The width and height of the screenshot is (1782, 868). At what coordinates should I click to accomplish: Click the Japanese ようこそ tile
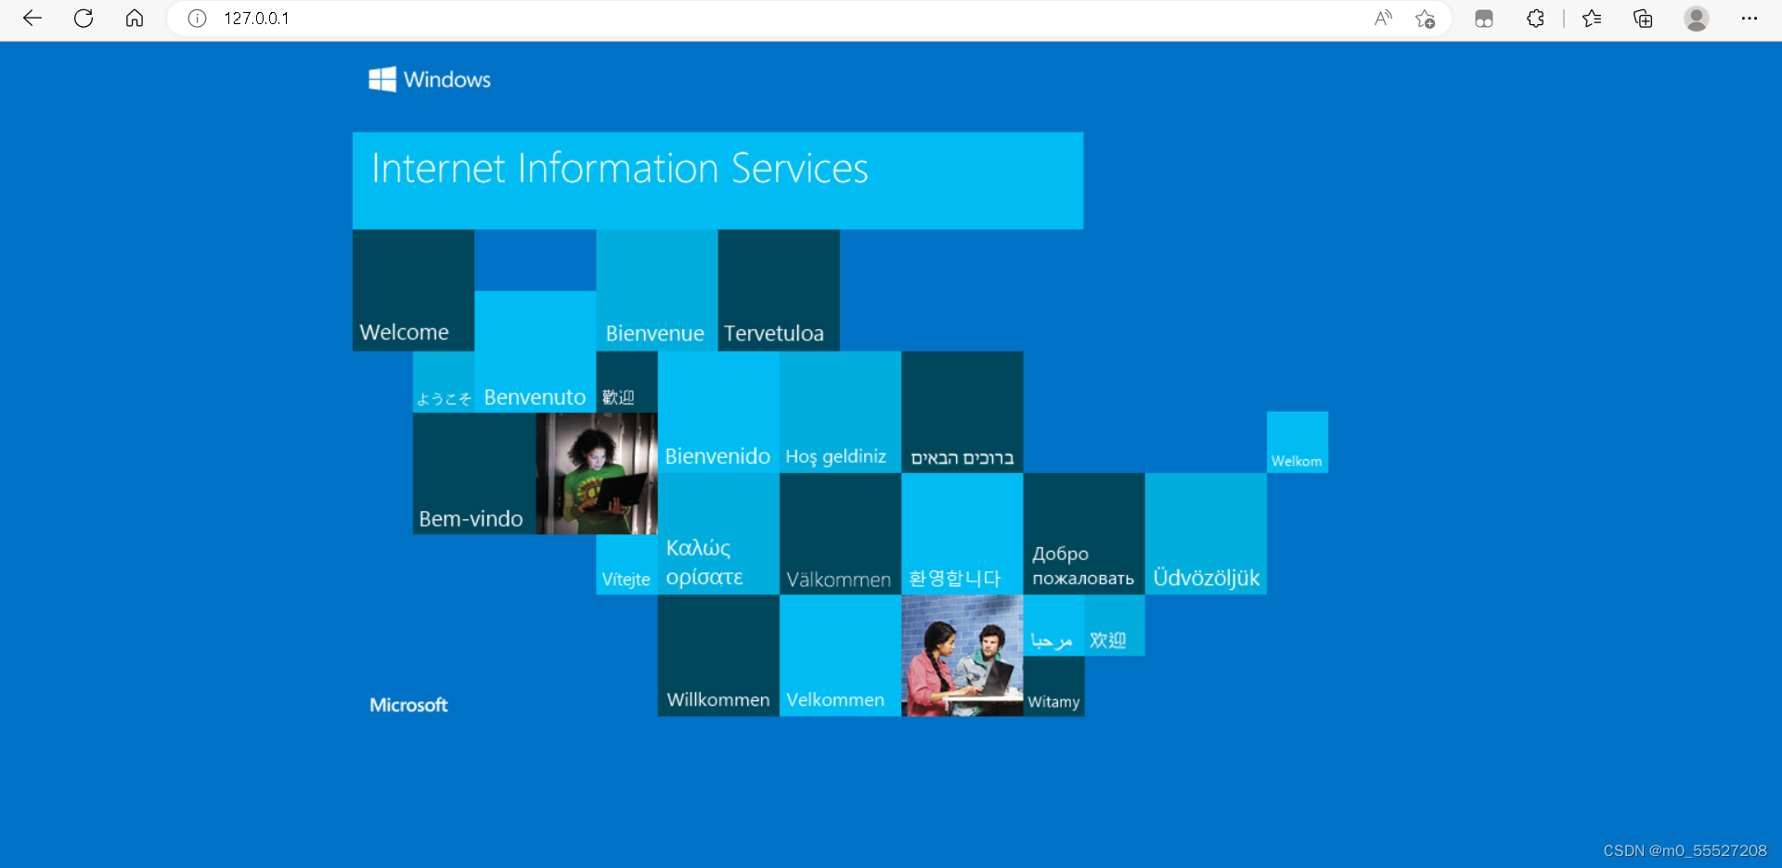coord(444,382)
